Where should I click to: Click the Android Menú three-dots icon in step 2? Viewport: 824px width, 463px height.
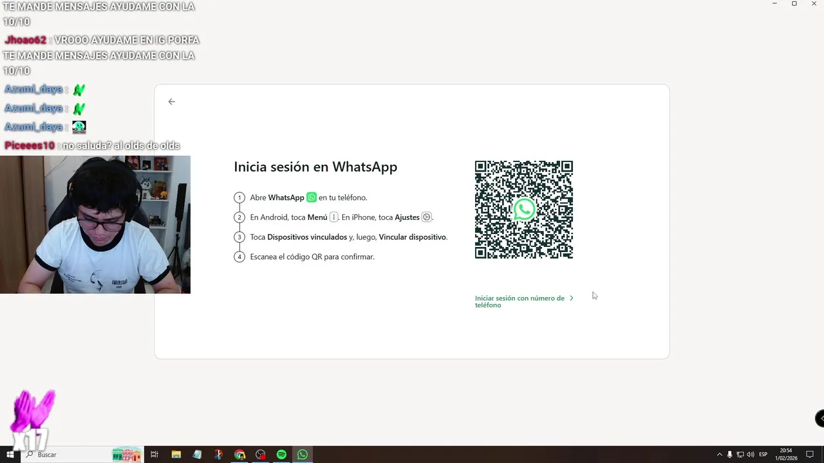tap(333, 217)
